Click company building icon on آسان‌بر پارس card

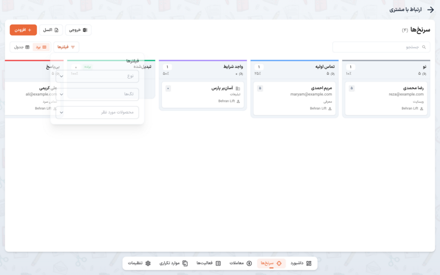(238, 89)
